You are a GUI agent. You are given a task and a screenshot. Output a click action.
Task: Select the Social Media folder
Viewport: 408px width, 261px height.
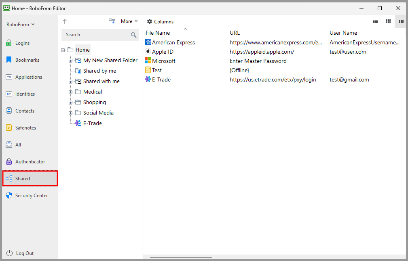pos(98,113)
